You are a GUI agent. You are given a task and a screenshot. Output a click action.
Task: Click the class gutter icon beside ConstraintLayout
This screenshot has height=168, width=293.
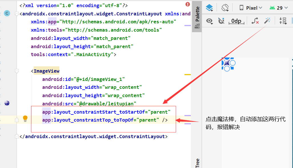7,13
